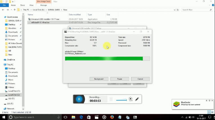Open Local Disk (C:) in the sidebar
The width and height of the screenshot is (215, 120).
pyautogui.click(x=14, y=91)
